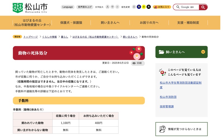Viewport: 223px width, 139px height.
Task: Go to 暮らし breadcrumb link
Action: click(65, 37)
